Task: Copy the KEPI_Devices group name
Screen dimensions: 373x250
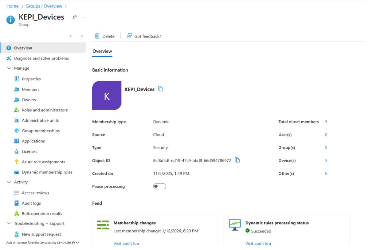Action: (161, 89)
